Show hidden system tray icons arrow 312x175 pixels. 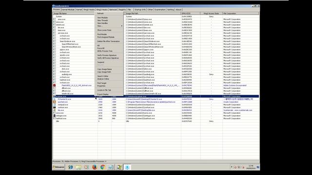click(x=232, y=167)
